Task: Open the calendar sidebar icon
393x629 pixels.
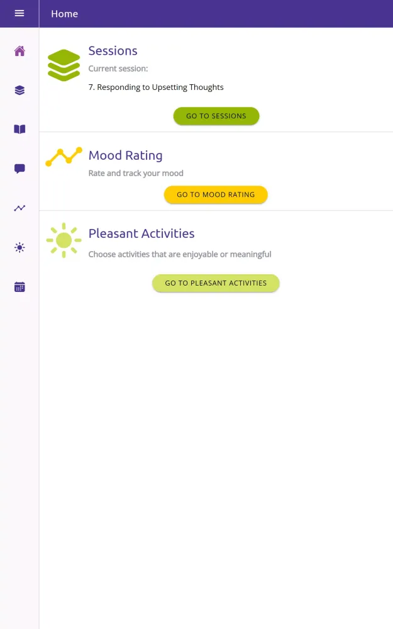Action: pyautogui.click(x=19, y=287)
